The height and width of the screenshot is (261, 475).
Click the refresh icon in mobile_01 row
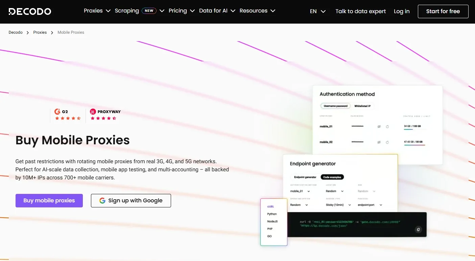[x=387, y=126]
